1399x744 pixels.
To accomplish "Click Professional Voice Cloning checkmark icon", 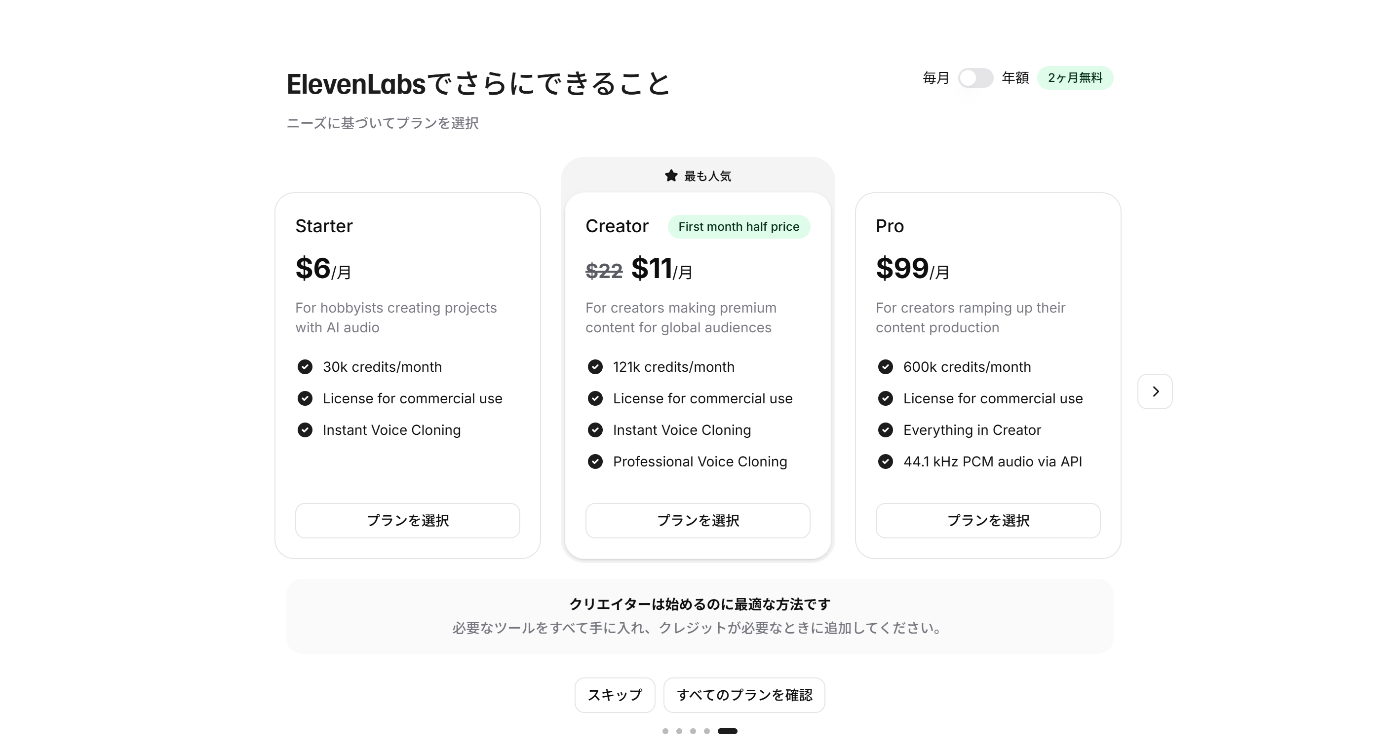I will pos(595,461).
